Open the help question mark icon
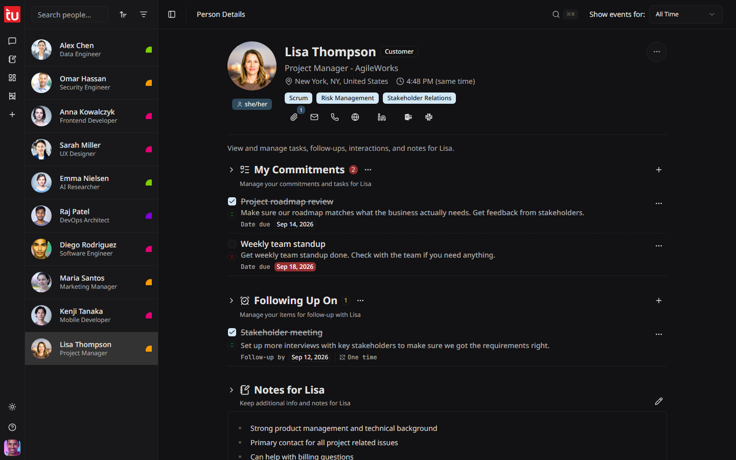736x460 pixels. (12, 427)
